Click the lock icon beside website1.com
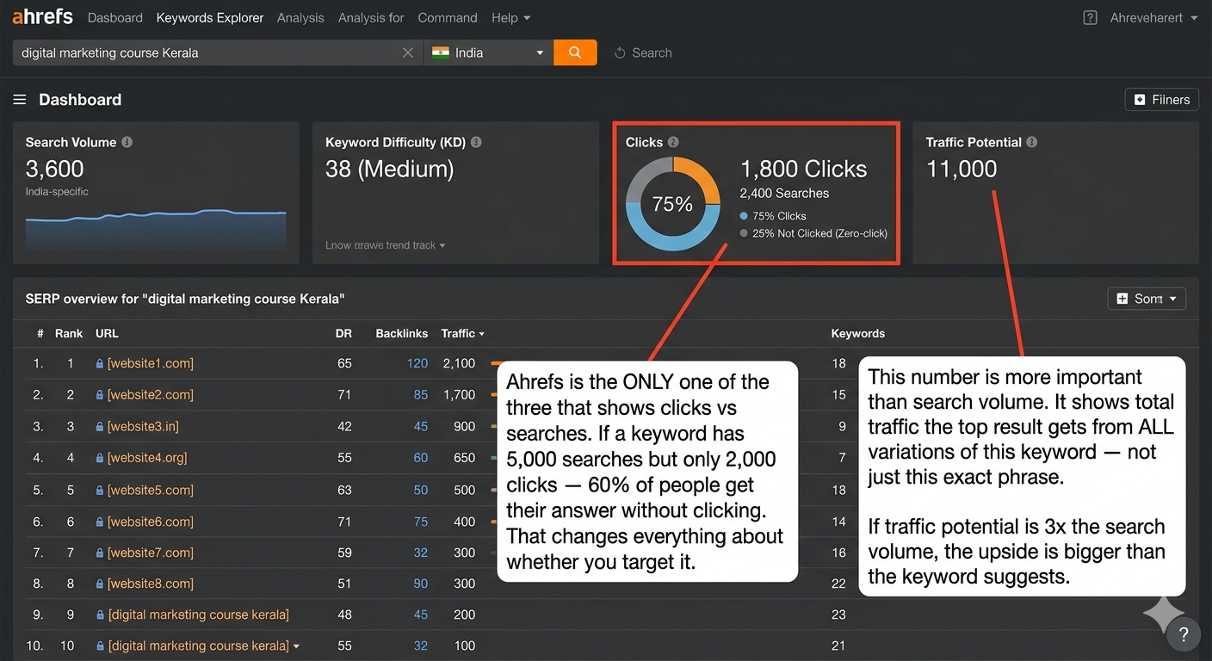The image size is (1212, 661). 100,364
